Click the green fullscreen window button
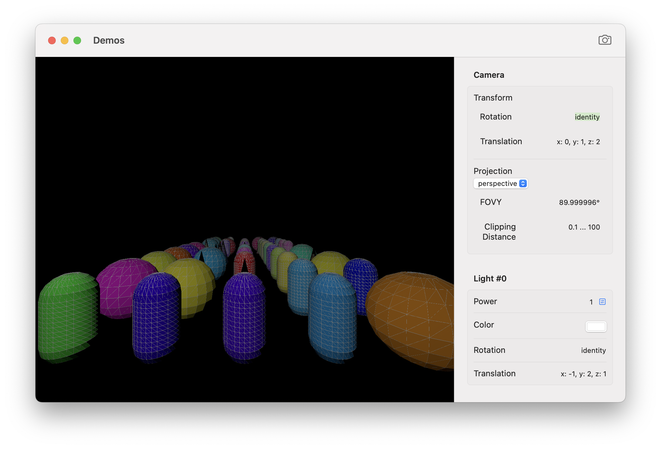This screenshot has width=661, height=449. (x=77, y=40)
